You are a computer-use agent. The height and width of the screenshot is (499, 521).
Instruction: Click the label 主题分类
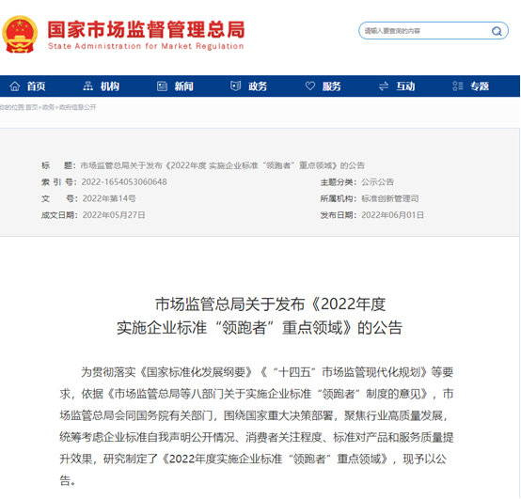[x=339, y=182]
